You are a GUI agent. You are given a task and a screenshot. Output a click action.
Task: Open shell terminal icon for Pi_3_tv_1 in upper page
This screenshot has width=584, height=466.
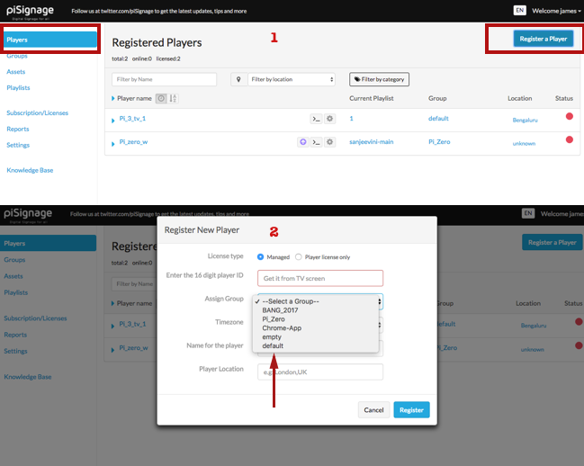click(x=316, y=119)
